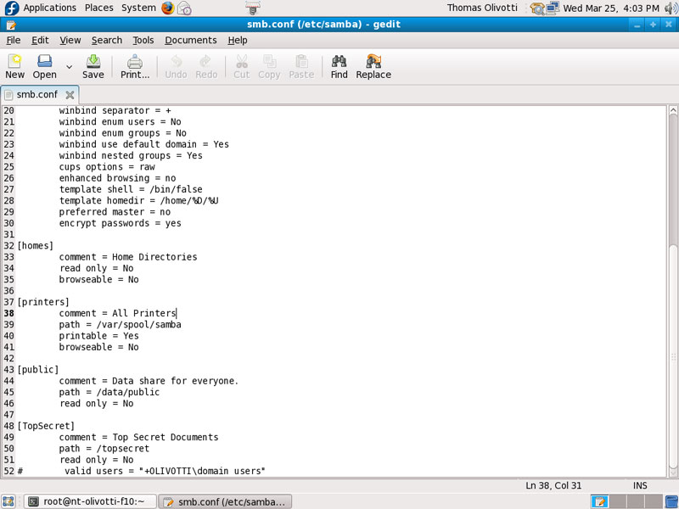Click the line 'preferred master = no'

115,212
